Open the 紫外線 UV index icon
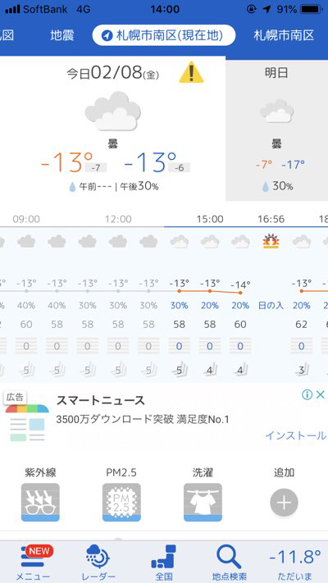This screenshot has height=583, width=328. pyautogui.click(x=40, y=502)
